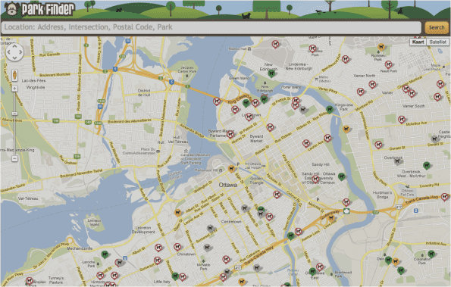Image resolution: width=451 pixels, height=287 pixels.
Task: Click the gray dog marker near Castle Heights
Action: click(x=434, y=139)
